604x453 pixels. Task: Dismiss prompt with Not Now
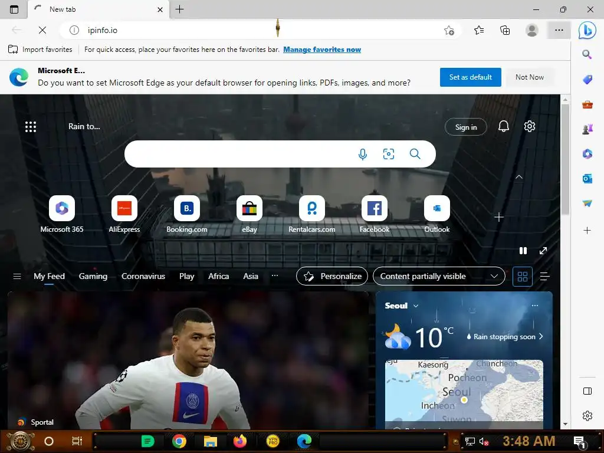[x=530, y=77]
